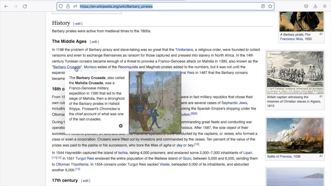The image size is (331, 186).
Task: Open Battle of Preveza caption link
Action: click(x=279, y=156)
